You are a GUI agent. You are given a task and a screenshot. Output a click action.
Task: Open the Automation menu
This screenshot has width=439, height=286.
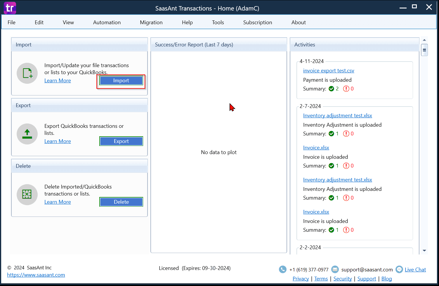point(107,22)
